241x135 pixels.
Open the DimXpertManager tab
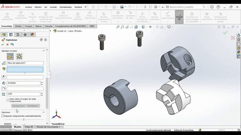[25, 34]
